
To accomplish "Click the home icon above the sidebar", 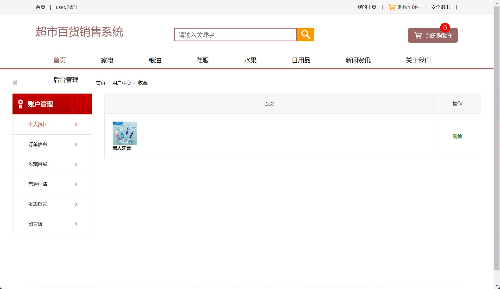I will click(15, 82).
